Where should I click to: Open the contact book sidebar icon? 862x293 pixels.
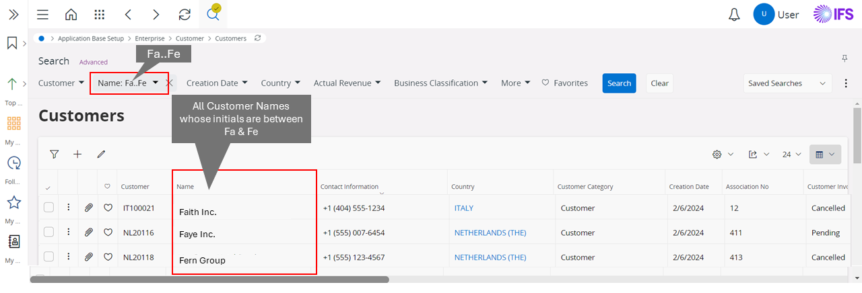(x=13, y=241)
